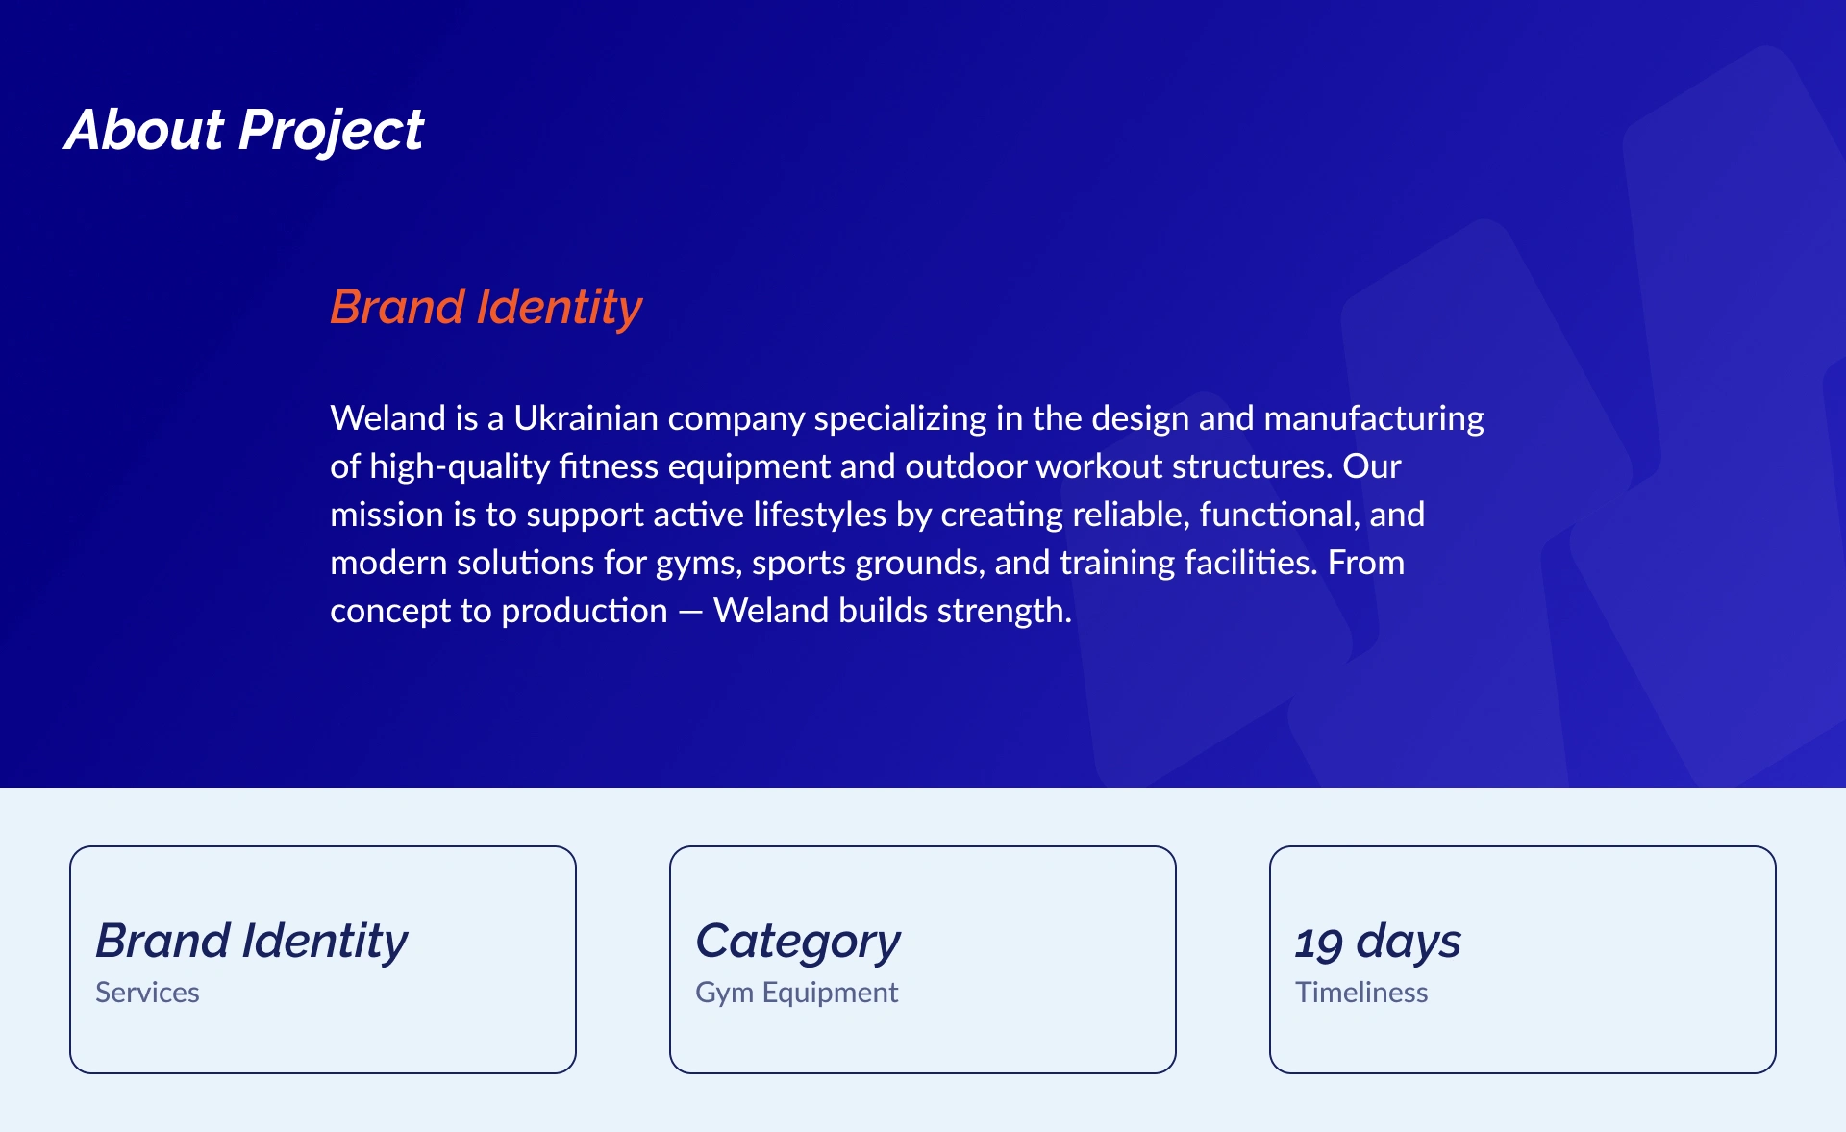Click 'concept to production' in the last line
The image size is (1846, 1132).
pyautogui.click(x=498, y=611)
